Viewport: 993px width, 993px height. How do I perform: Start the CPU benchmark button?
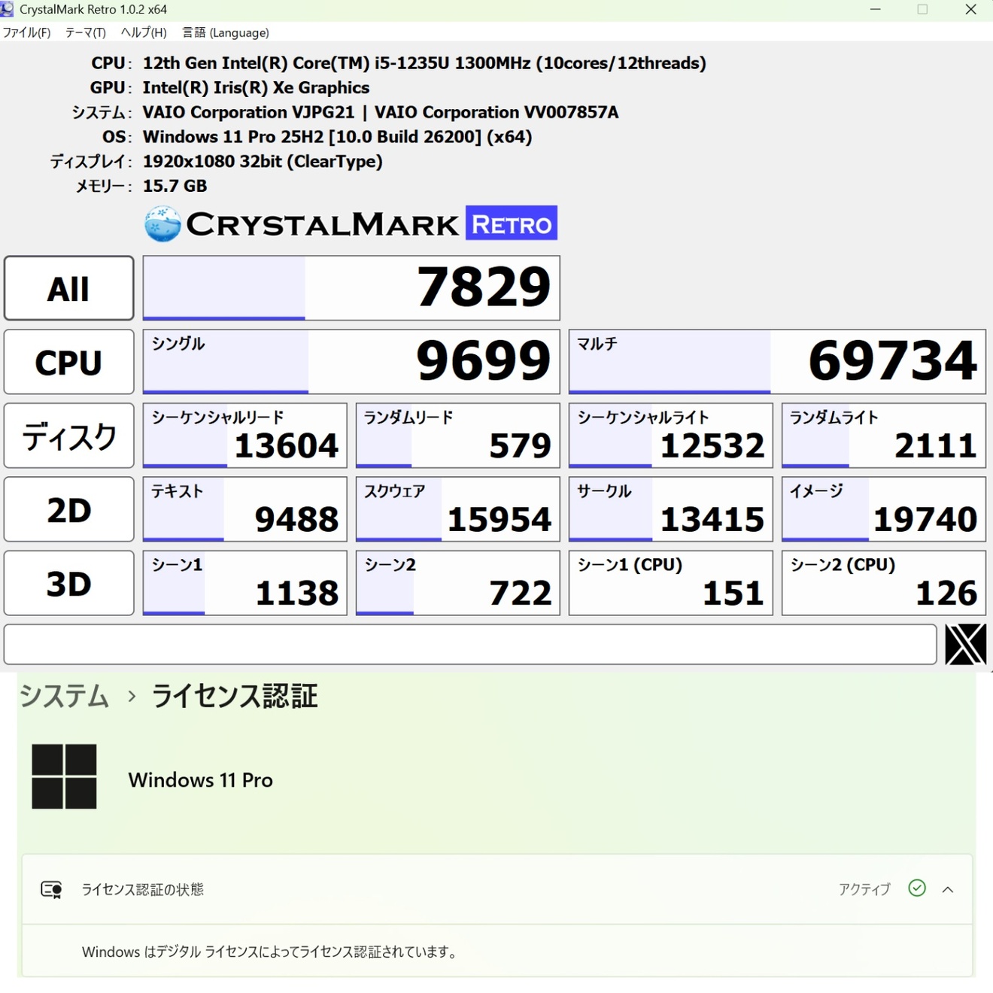coord(69,362)
